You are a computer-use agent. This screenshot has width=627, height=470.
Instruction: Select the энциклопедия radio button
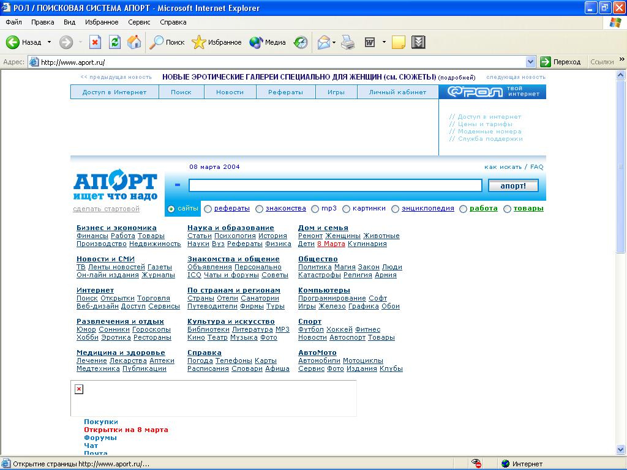point(395,209)
